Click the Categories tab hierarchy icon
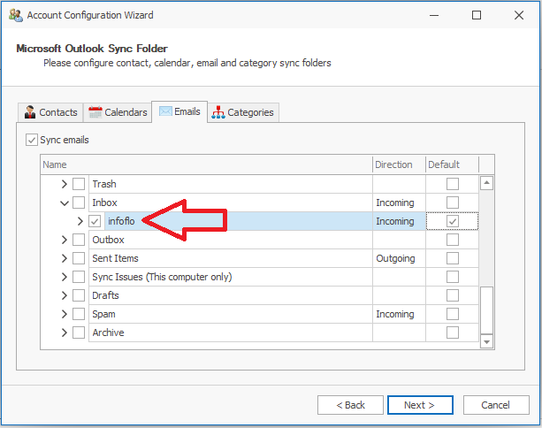This screenshot has height=428, width=542. click(x=218, y=112)
